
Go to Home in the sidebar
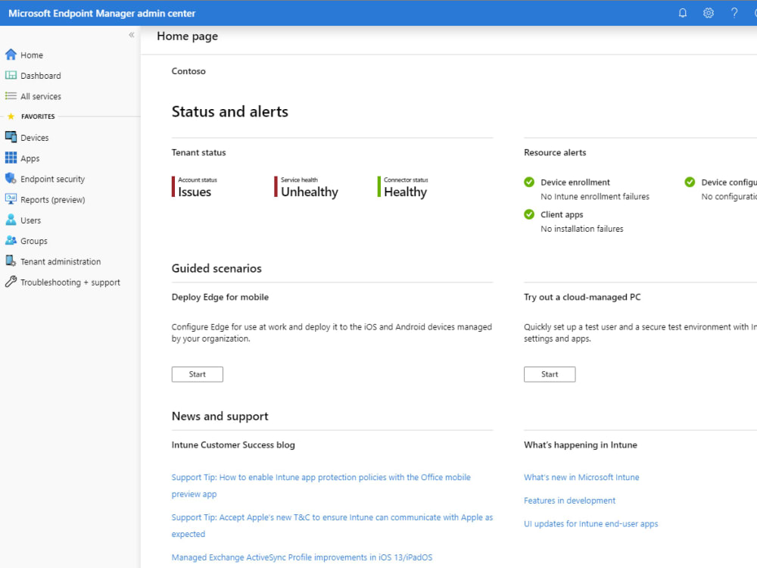(31, 55)
